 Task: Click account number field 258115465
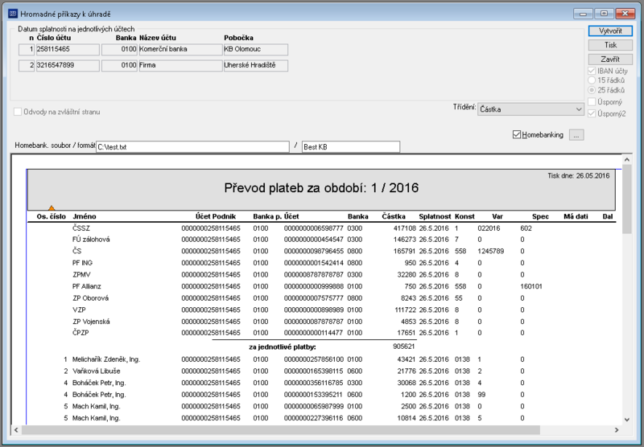coord(68,49)
